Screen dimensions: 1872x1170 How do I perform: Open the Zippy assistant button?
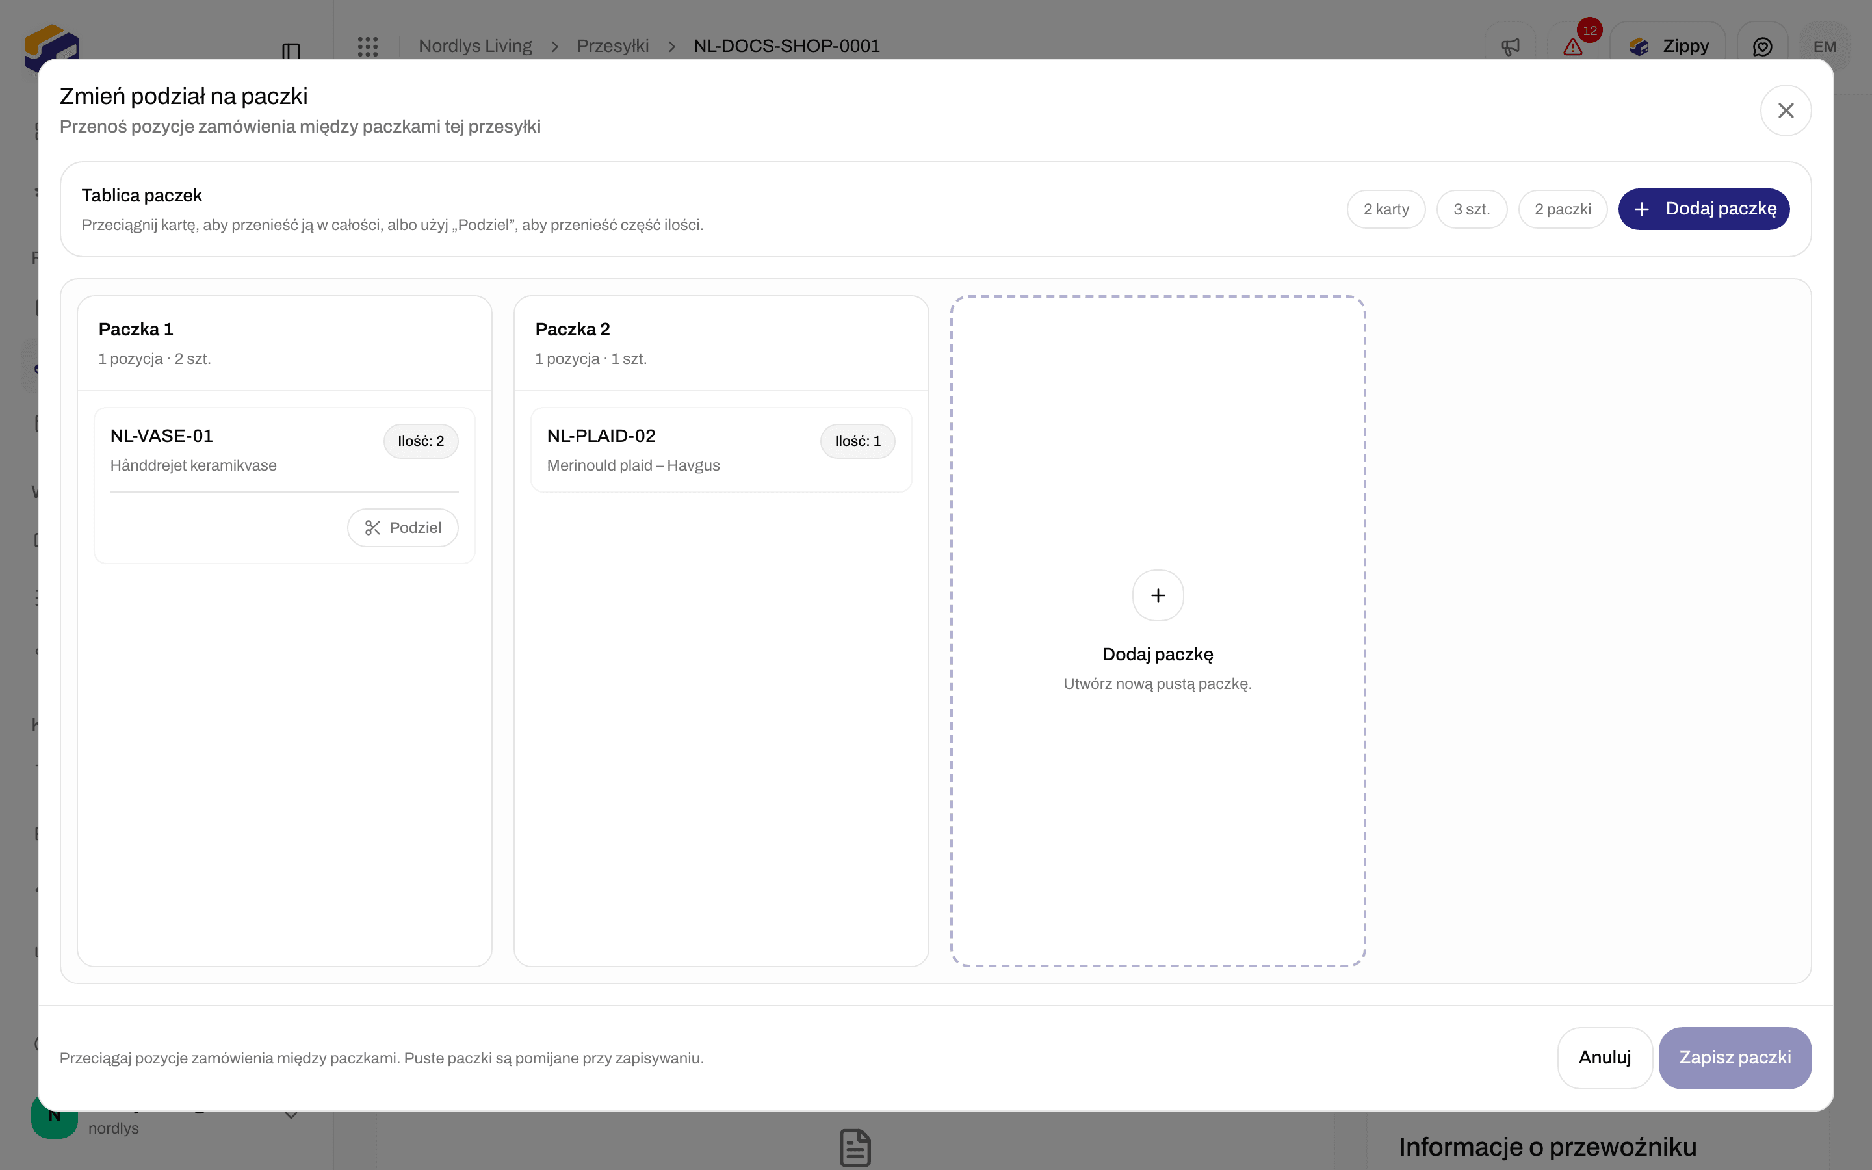click(1668, 46)
